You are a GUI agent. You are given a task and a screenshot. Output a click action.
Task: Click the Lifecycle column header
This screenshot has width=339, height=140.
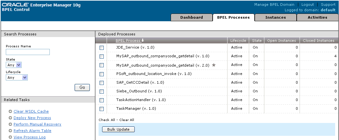tap(238, 41)
